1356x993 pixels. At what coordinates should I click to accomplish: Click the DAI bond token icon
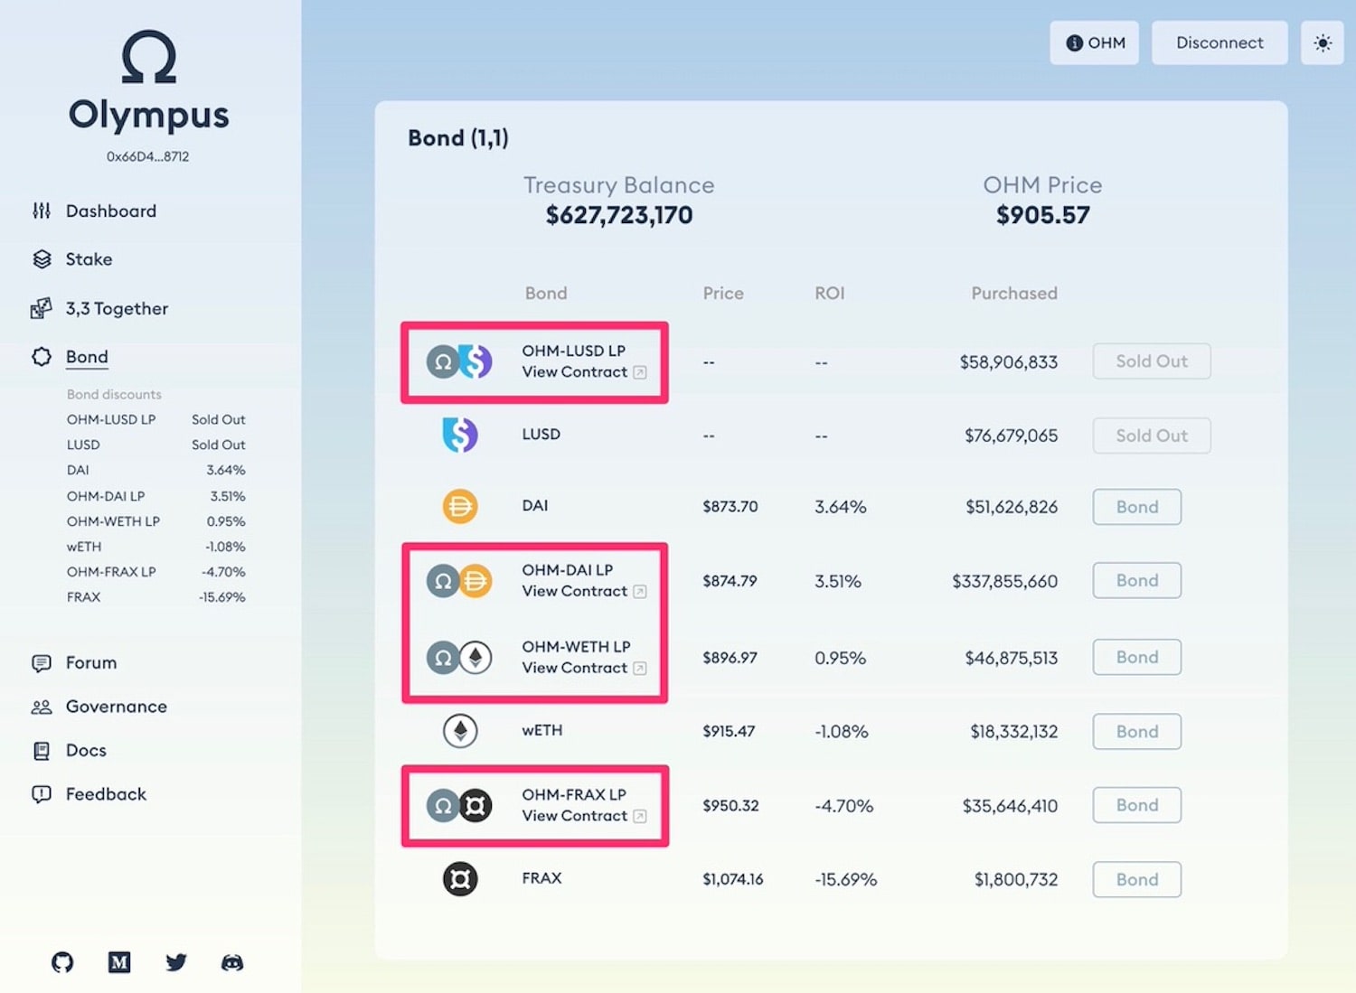click(x=460, y=506)
